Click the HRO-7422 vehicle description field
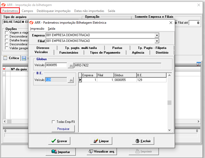The height and width of the screenshot is (158, 205). 118,65
